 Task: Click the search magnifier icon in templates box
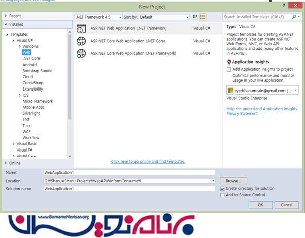(x=294, y=17)
